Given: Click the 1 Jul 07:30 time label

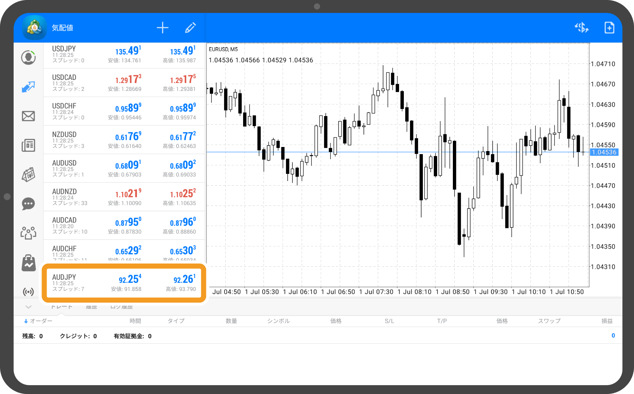Looking at the screenshot, I should pyautogui.click(x=376, y=292).
